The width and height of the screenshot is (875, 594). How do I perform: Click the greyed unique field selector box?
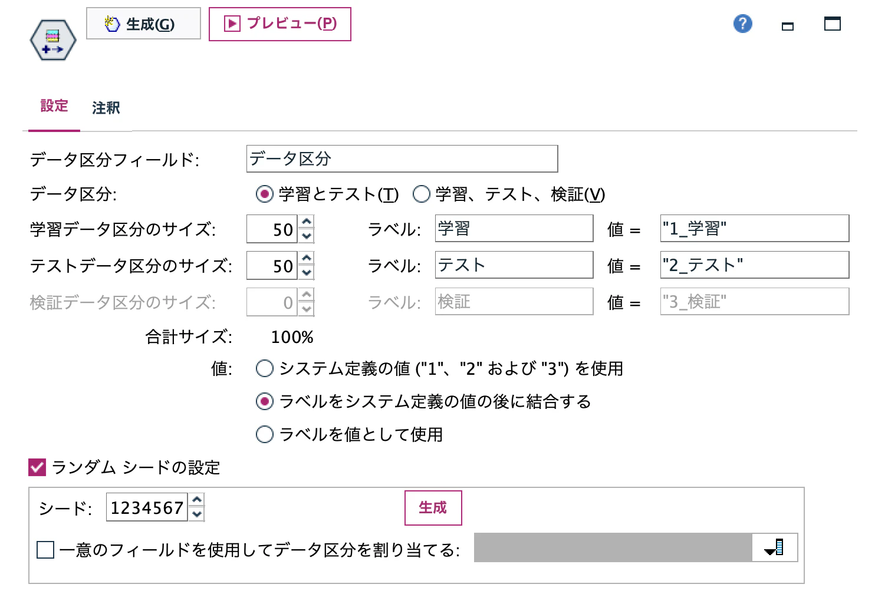pos(613,547)
